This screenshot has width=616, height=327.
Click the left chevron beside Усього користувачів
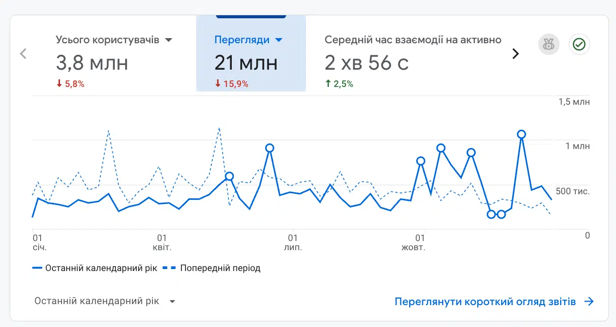point(23,53)
